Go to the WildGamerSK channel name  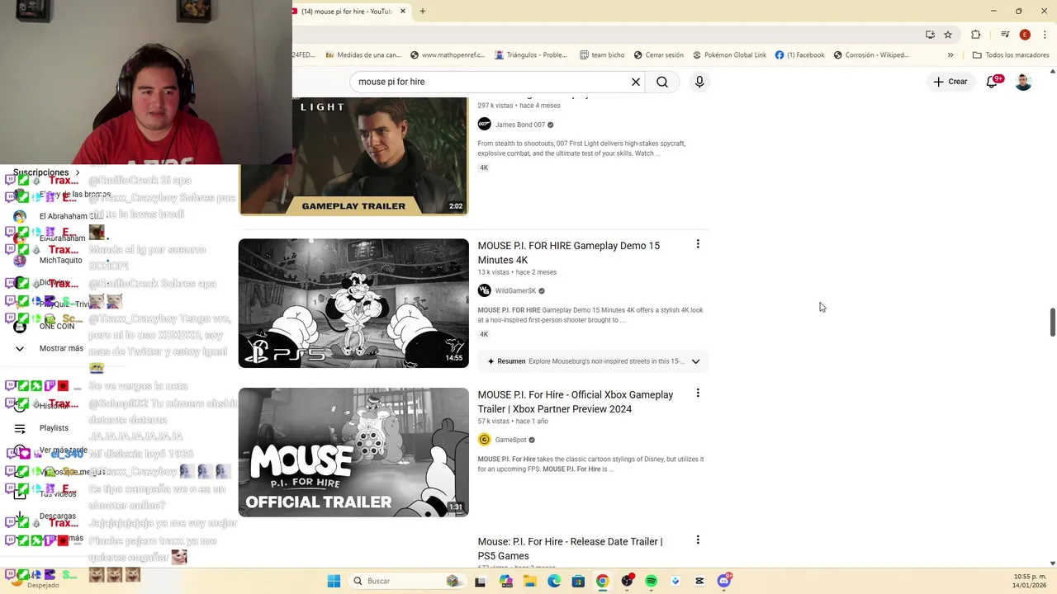[x=515, y=291]
